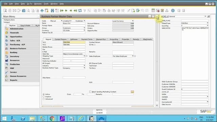The width and height of the screenshot is (217, 122).
Task: Open the Sales Employee dropdown
Action: [x=133, y=56]
